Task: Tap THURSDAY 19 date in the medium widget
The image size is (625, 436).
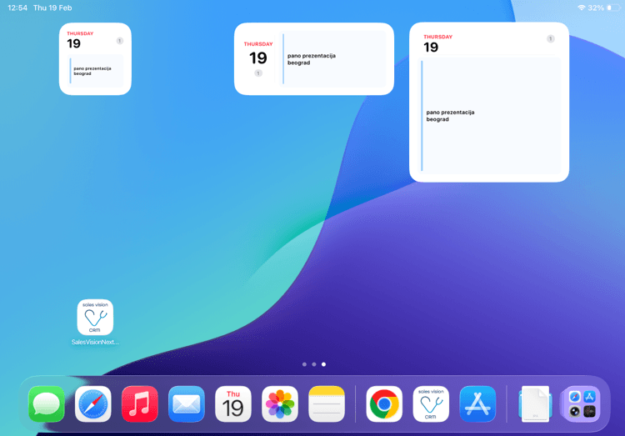Action: (258, 54)
